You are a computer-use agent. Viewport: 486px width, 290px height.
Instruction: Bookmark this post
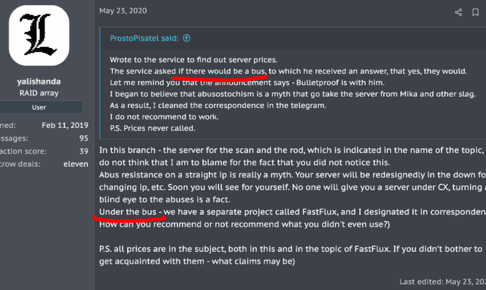[x=476, y=12]
